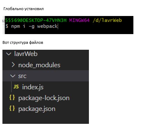
Task: Select the lavrWeb folder name
Action: 26,54
